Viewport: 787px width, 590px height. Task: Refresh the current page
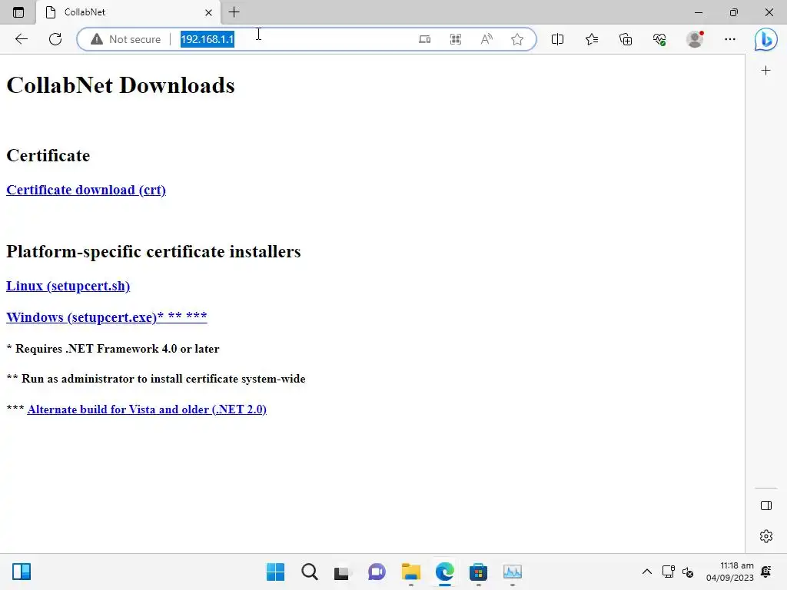coord(55,39)
